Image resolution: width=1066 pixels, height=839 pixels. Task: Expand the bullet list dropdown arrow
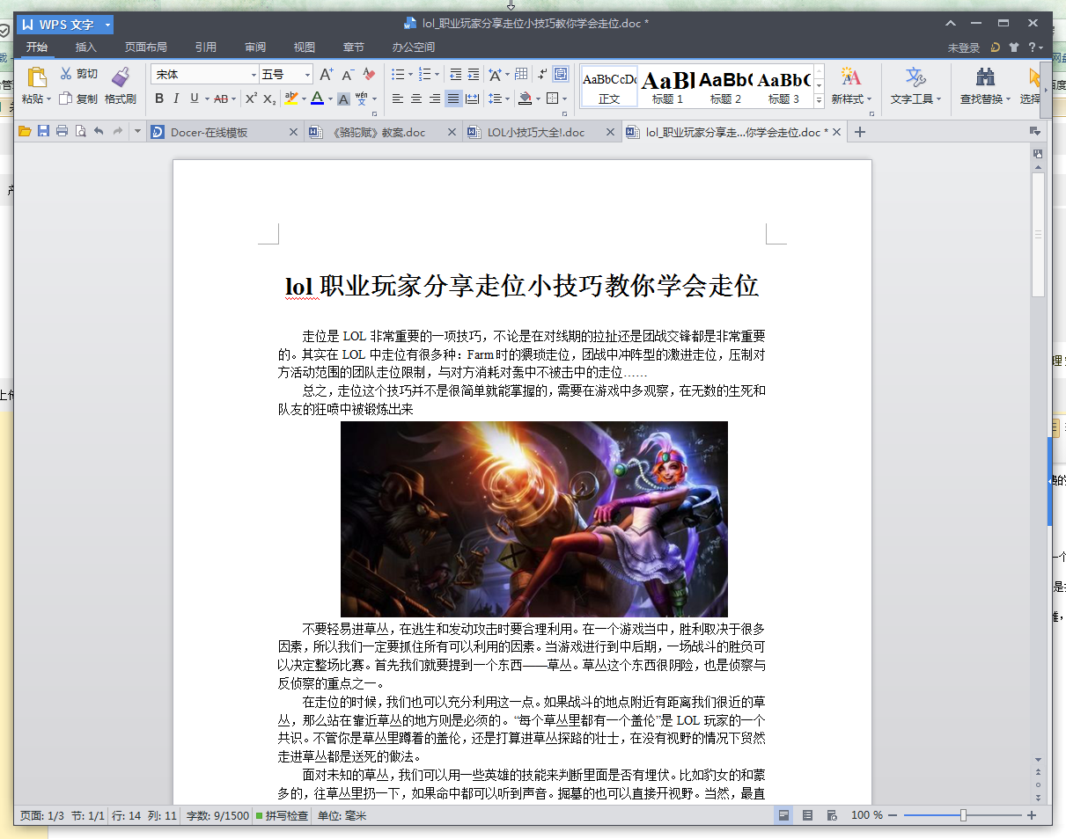pos(410,75)
